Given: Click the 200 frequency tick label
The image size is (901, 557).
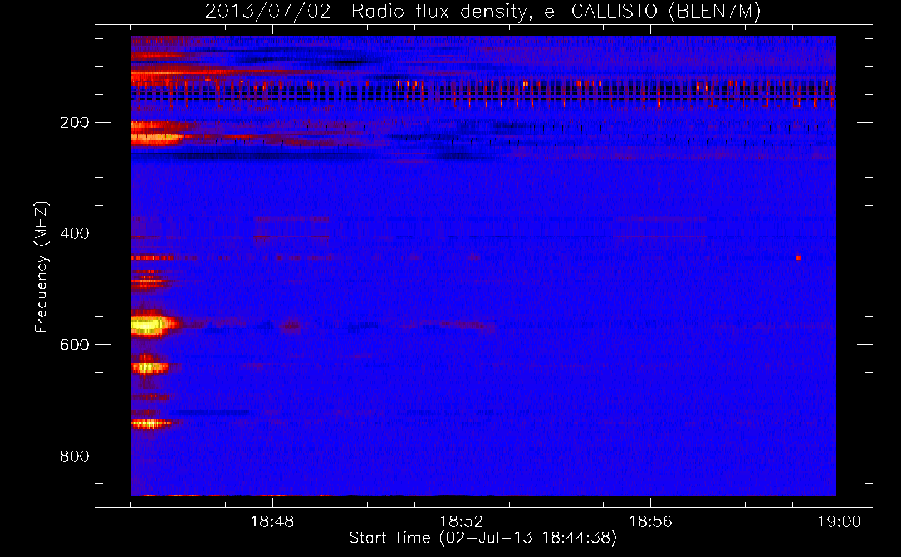Looking at the screenshot, I should click(x=75, y=122).
